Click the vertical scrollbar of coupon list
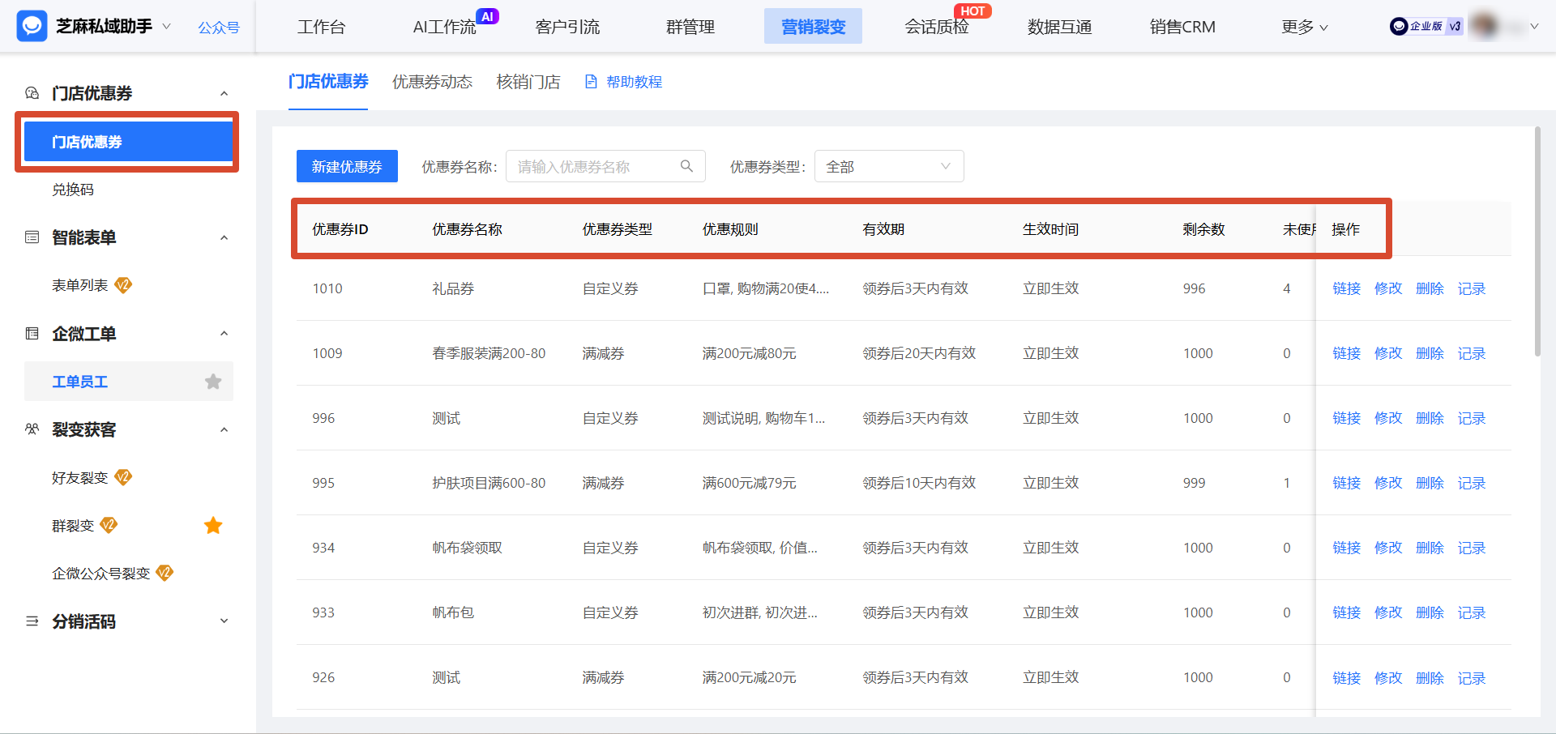 (x=1537, y=241)
